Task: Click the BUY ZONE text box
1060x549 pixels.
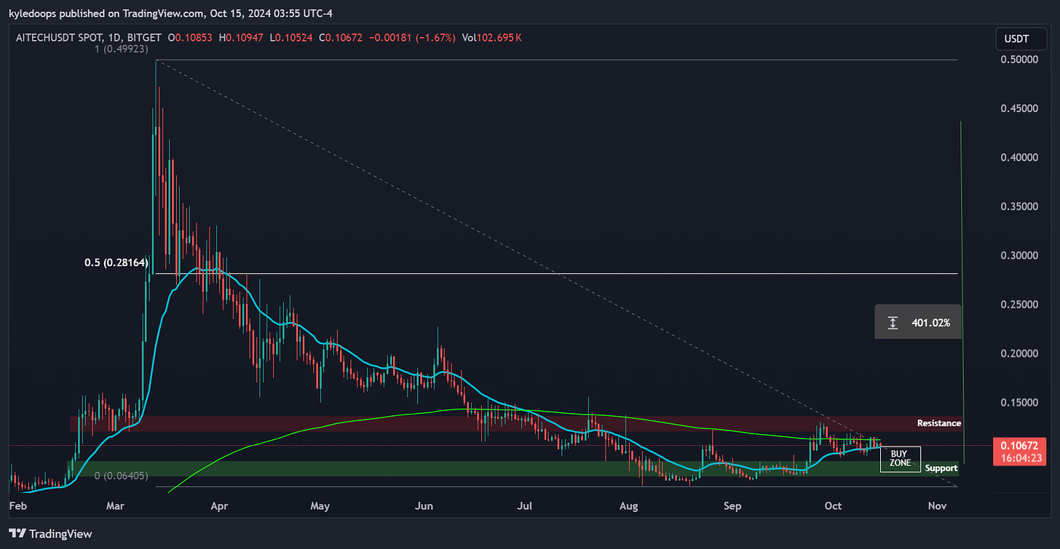Action: 901,459
